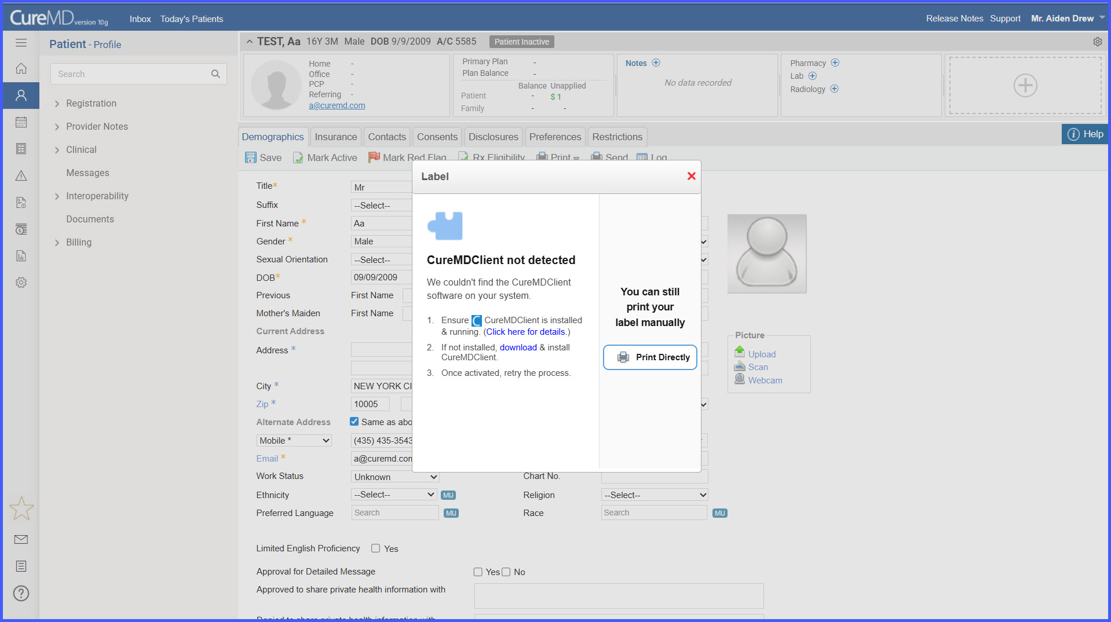
Task: Toggle the hamburger menu icon
Action: pos(21,42)
